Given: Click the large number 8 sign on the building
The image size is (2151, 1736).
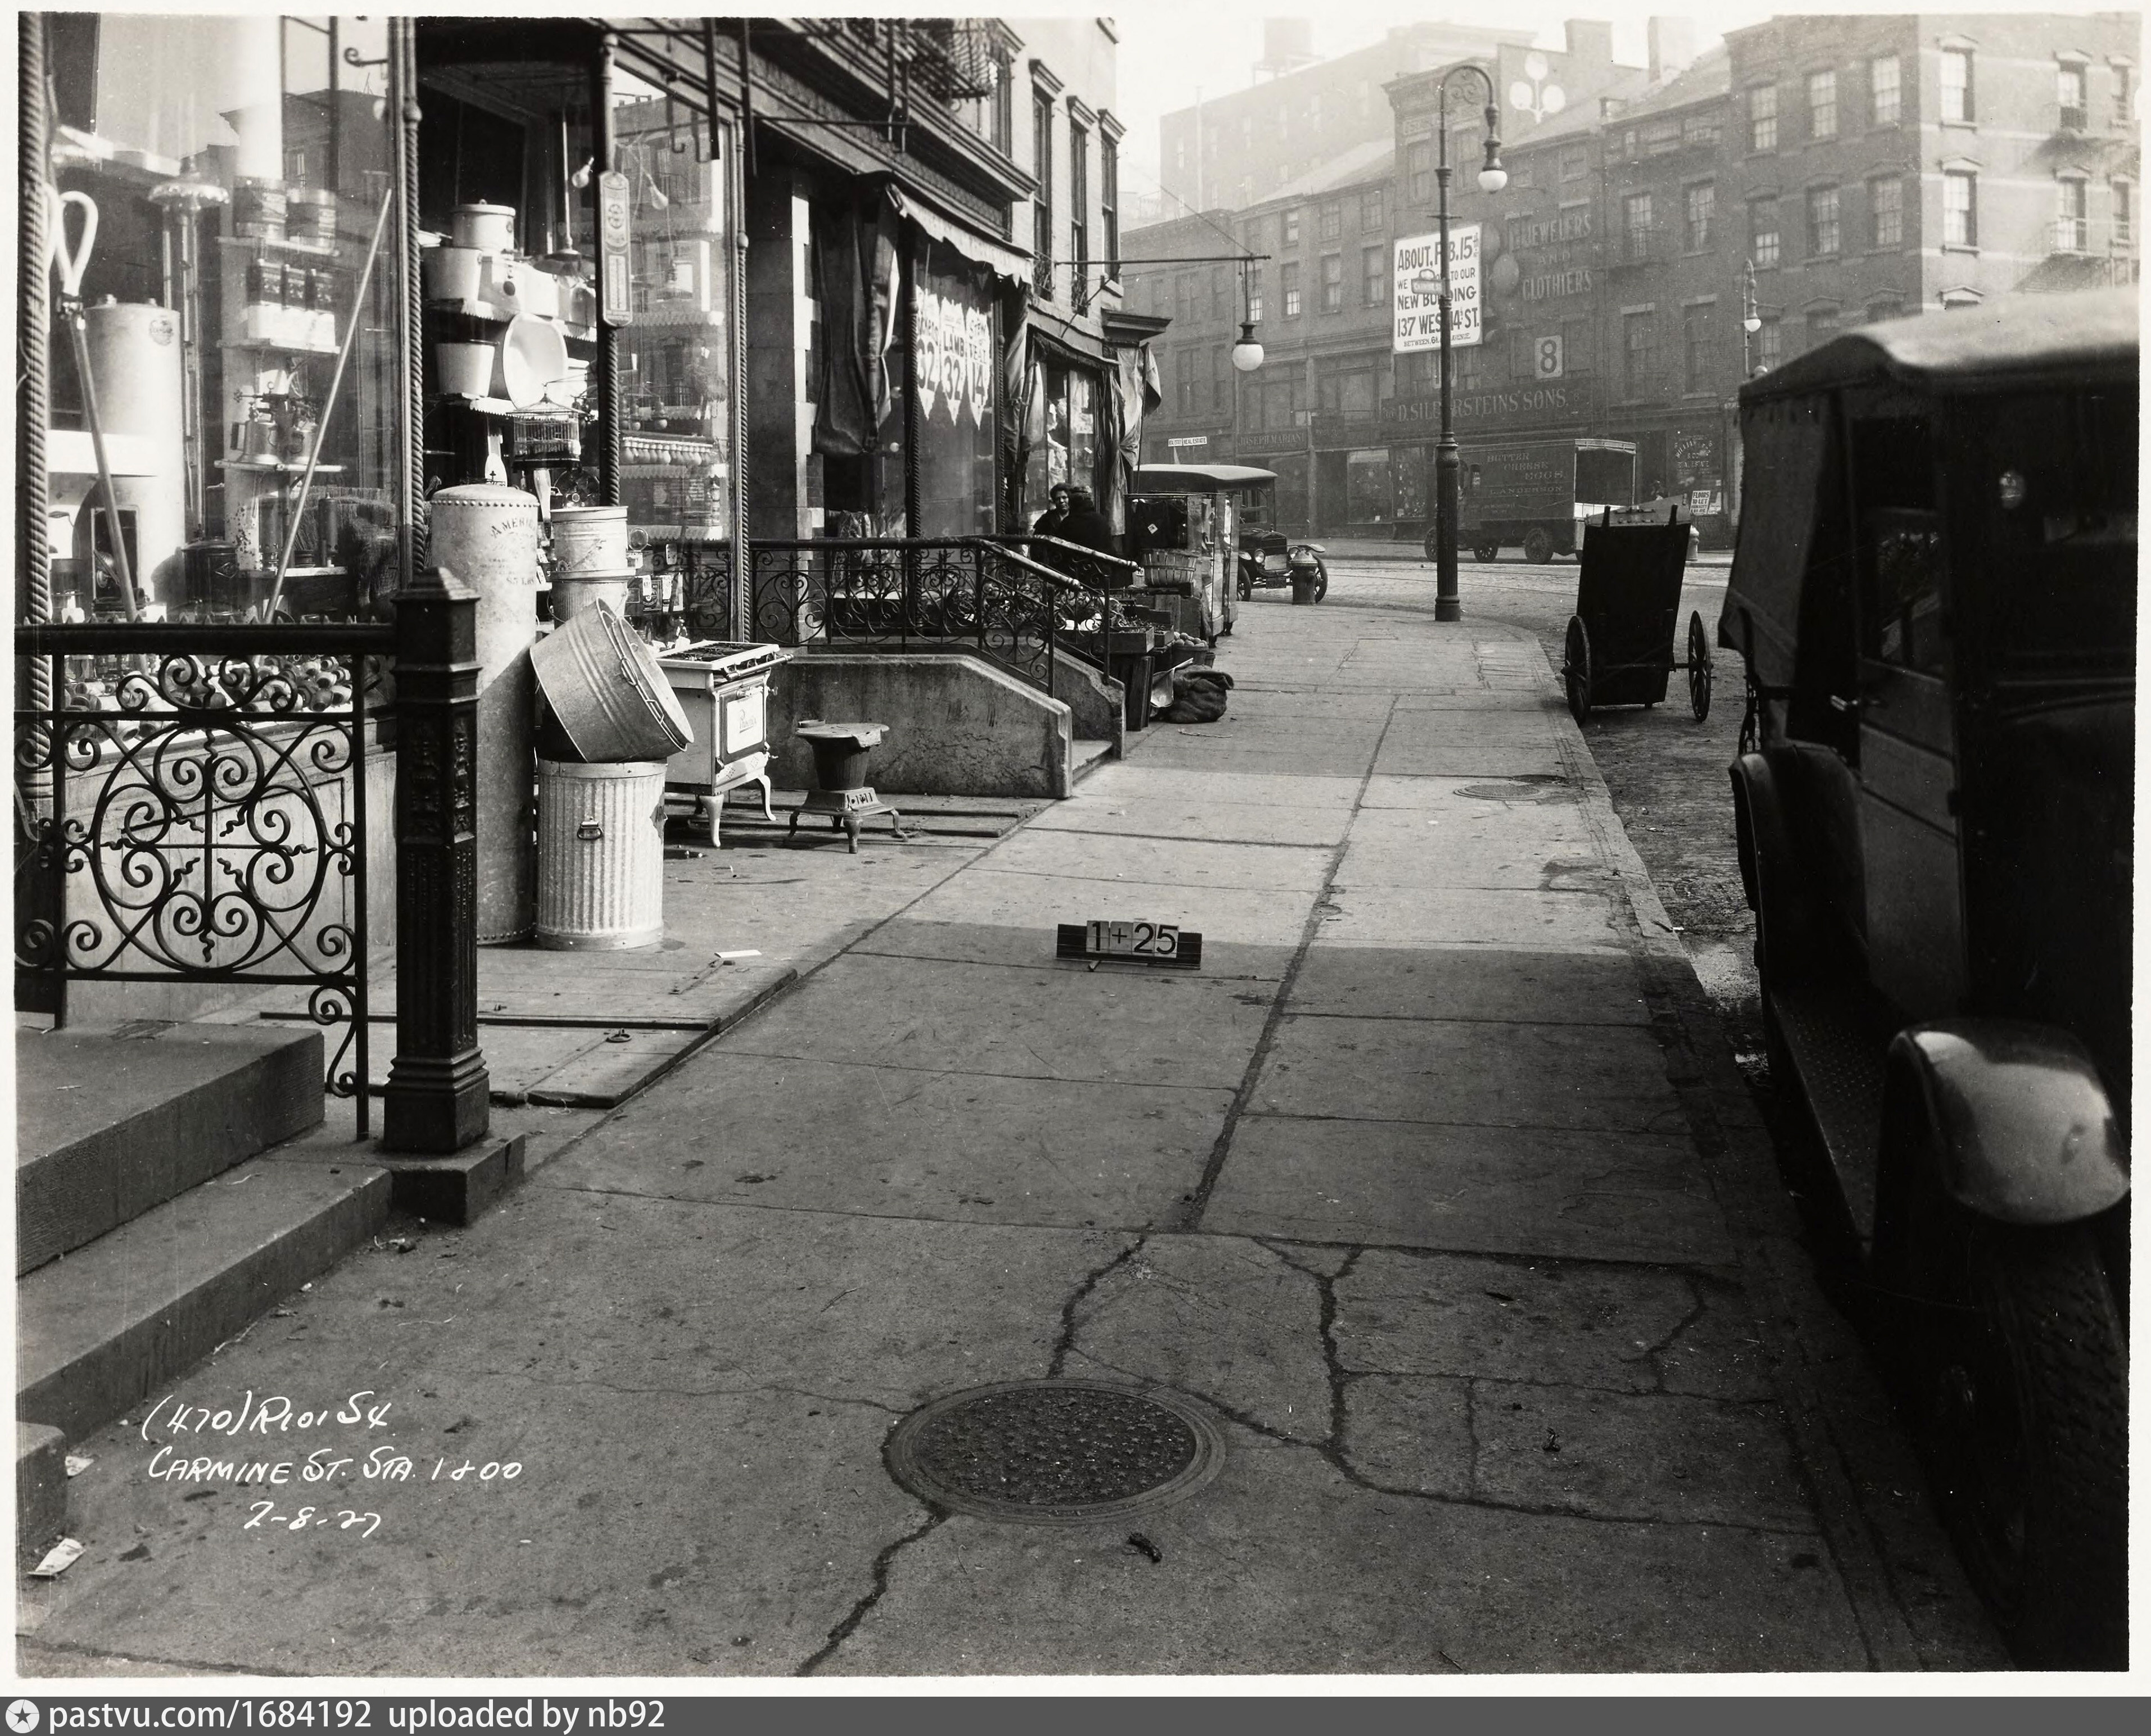Looking at the screenshot, I should click(x=1548, y=357).
